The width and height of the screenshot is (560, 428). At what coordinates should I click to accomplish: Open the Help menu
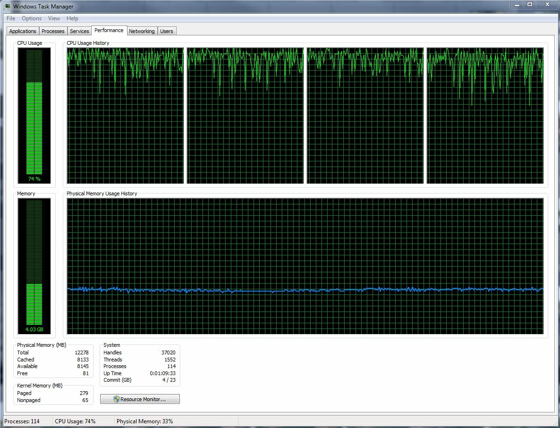coord(72,18)
